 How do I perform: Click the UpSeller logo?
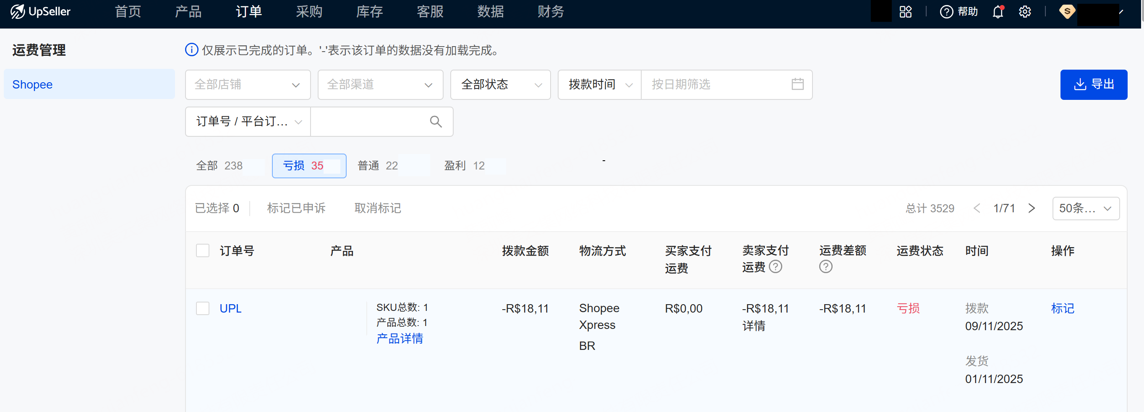click(x=40, y=12)
